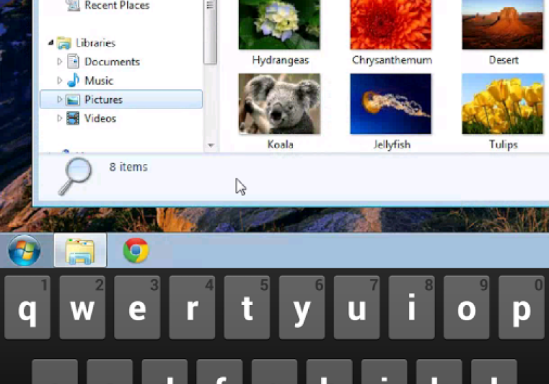Tap the P key on keyboard
This screenshot has width=549, height=384.
(x=522, y=308)
